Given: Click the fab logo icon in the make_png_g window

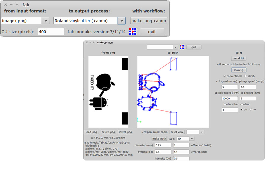Looking at the screenshot, I should coord(182,47).
